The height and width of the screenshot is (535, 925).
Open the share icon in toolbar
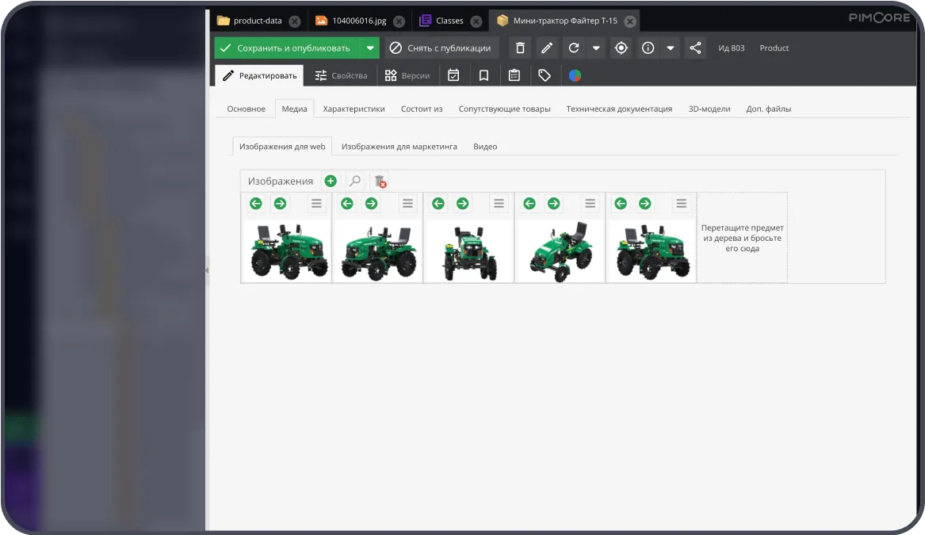[x=695, y=48]
